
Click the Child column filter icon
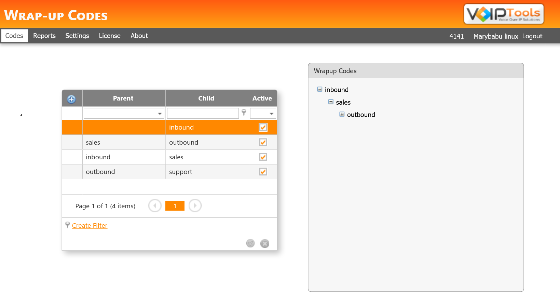[x=244, y=112]
